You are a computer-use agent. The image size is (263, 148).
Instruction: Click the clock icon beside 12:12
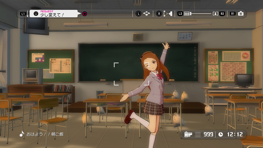221,134
